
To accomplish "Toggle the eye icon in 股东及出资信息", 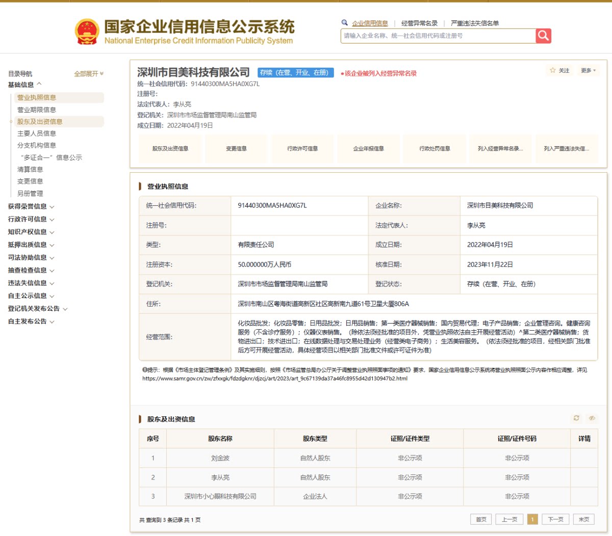I will click(x=592, y=418).
